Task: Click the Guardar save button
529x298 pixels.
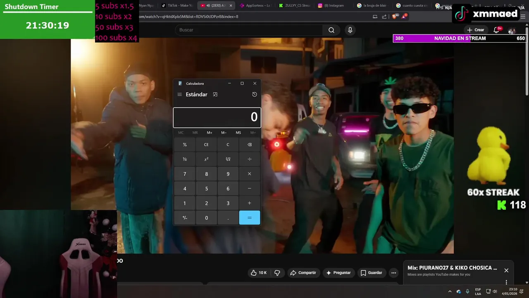Action: click(371, 273)
